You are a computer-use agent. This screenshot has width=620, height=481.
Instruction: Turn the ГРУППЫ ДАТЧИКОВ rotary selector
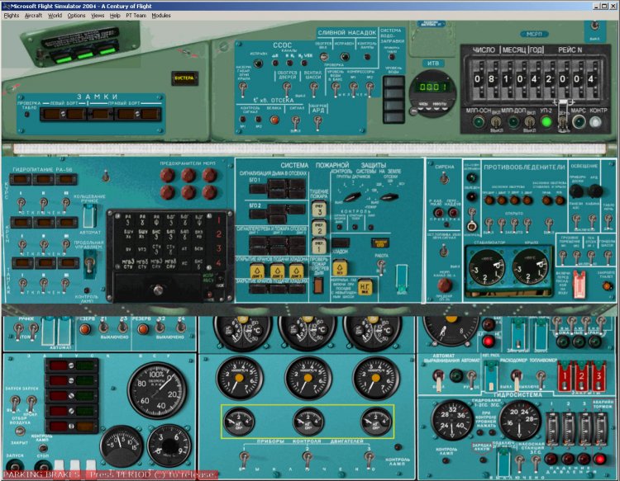pos(352,196)
